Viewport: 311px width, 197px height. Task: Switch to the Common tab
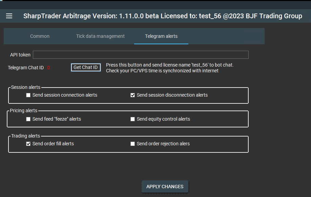(40, 36)
